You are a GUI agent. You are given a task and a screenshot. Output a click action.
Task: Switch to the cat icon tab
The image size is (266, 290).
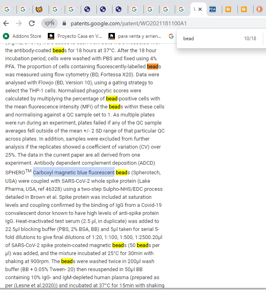(x=38, y=9)
